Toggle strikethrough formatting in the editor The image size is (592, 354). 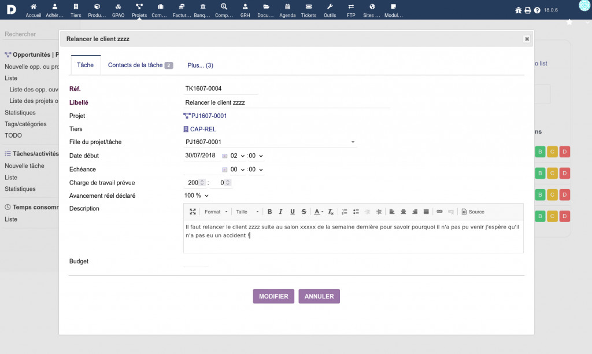[x=304, y=212]
